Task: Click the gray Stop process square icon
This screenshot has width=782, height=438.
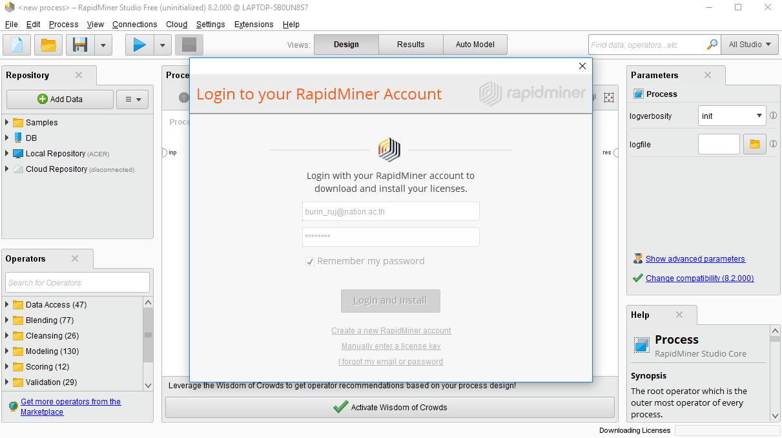Action: coord(189,45)
